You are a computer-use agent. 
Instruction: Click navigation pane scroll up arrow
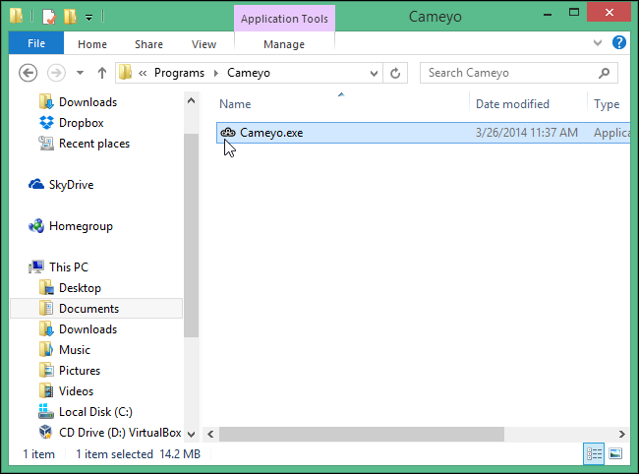point(191,100)
